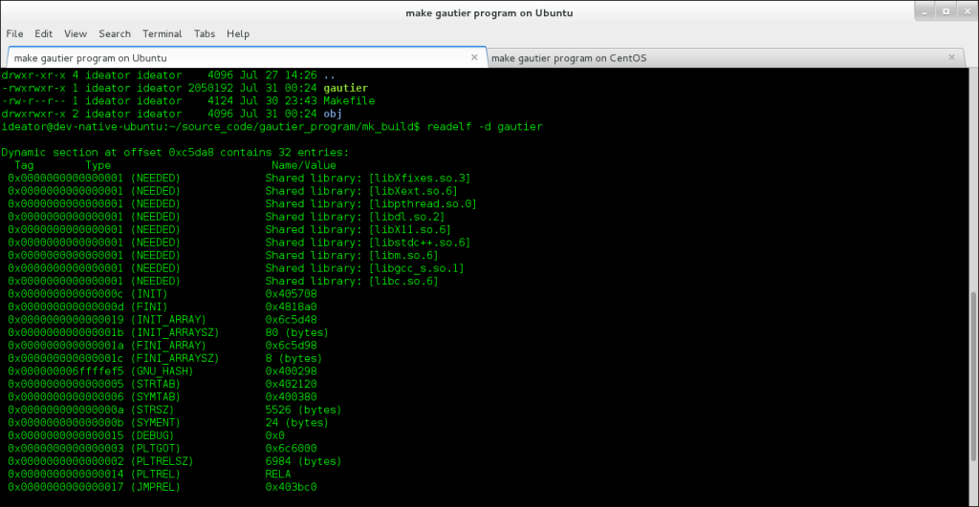
Task: Click the '[libXfixes.so.3]' library entry
Action: click(x=420, y=179)
